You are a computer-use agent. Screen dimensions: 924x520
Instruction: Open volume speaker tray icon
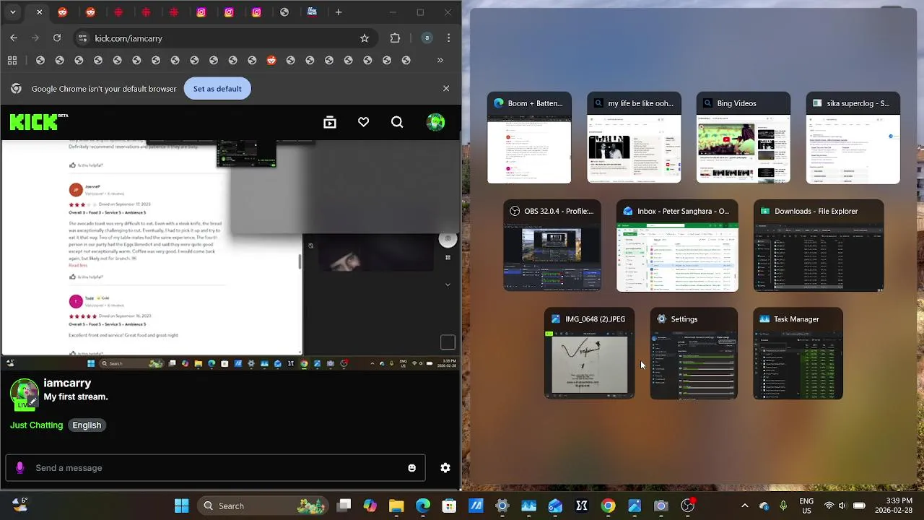842,506
